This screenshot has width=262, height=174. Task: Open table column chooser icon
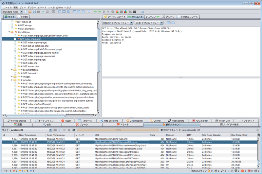click(259, 135)
